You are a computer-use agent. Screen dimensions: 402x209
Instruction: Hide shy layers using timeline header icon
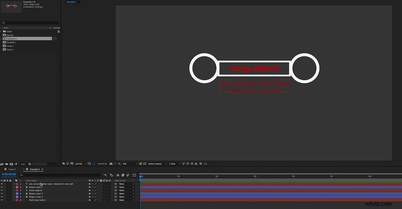(118, 175)
